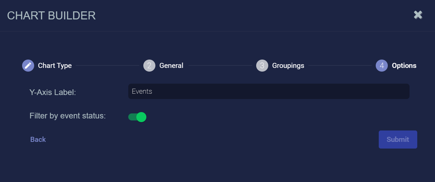The image size is (435, 182).
Task: Close the Chart Builder dialog with X
Action: (418, 15)
